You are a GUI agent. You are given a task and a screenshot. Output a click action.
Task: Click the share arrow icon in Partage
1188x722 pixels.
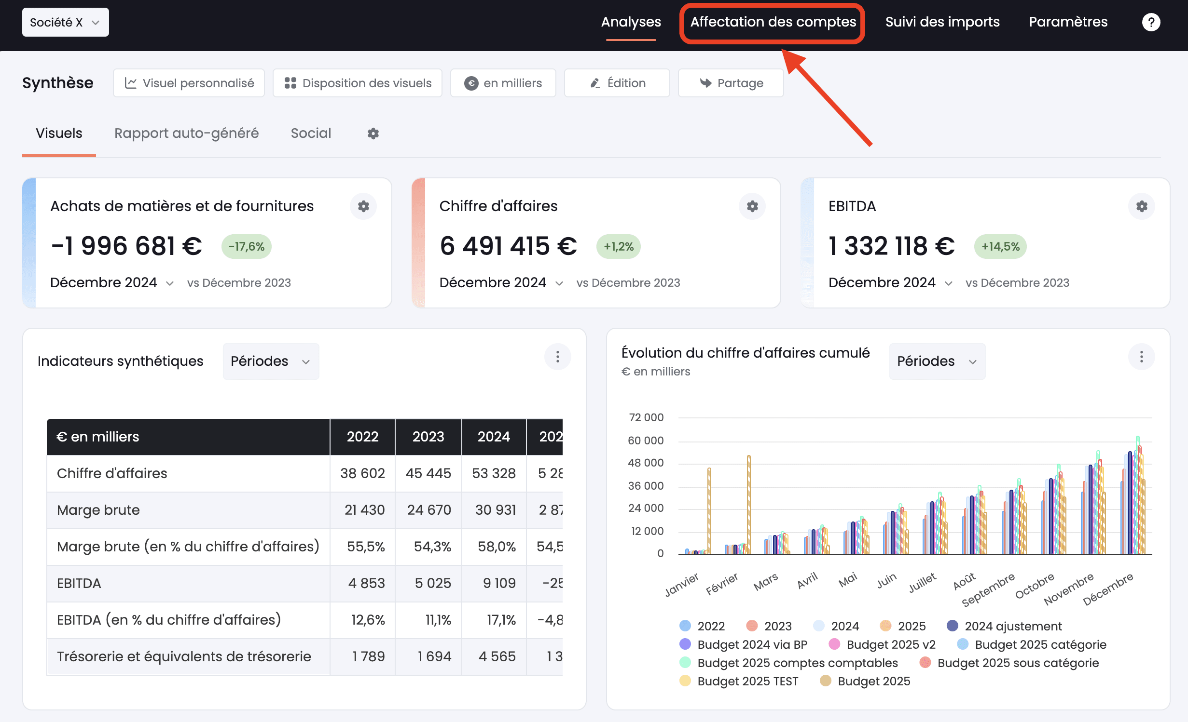click(705, 83)
